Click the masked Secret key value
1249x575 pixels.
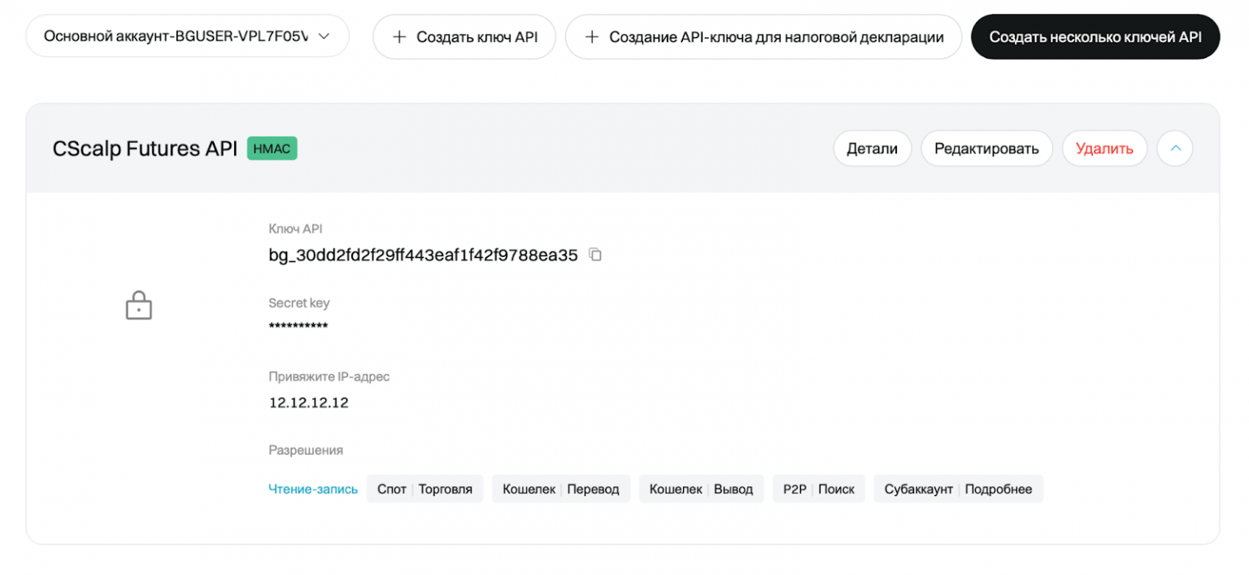pos(298,327)
